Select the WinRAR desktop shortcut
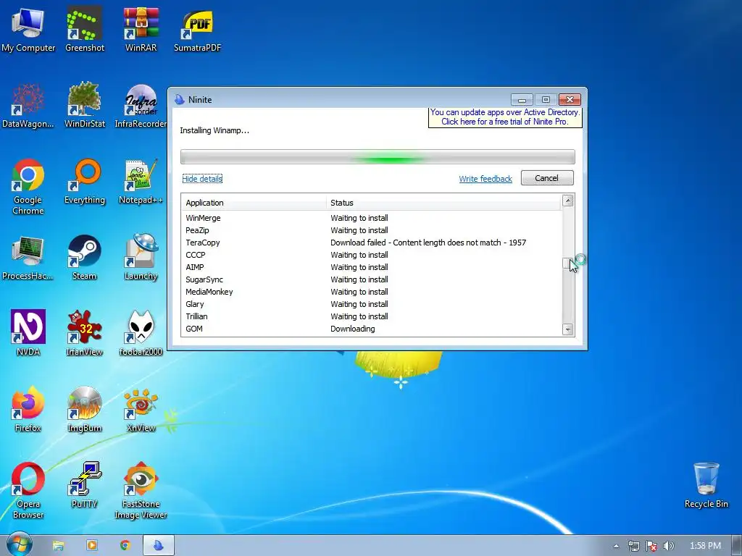This screenshot has width=742, height=556. tap(141, 29)
